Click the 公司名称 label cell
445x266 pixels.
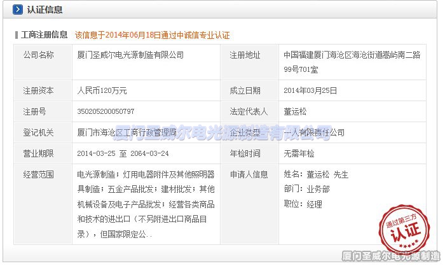[39, 55]
